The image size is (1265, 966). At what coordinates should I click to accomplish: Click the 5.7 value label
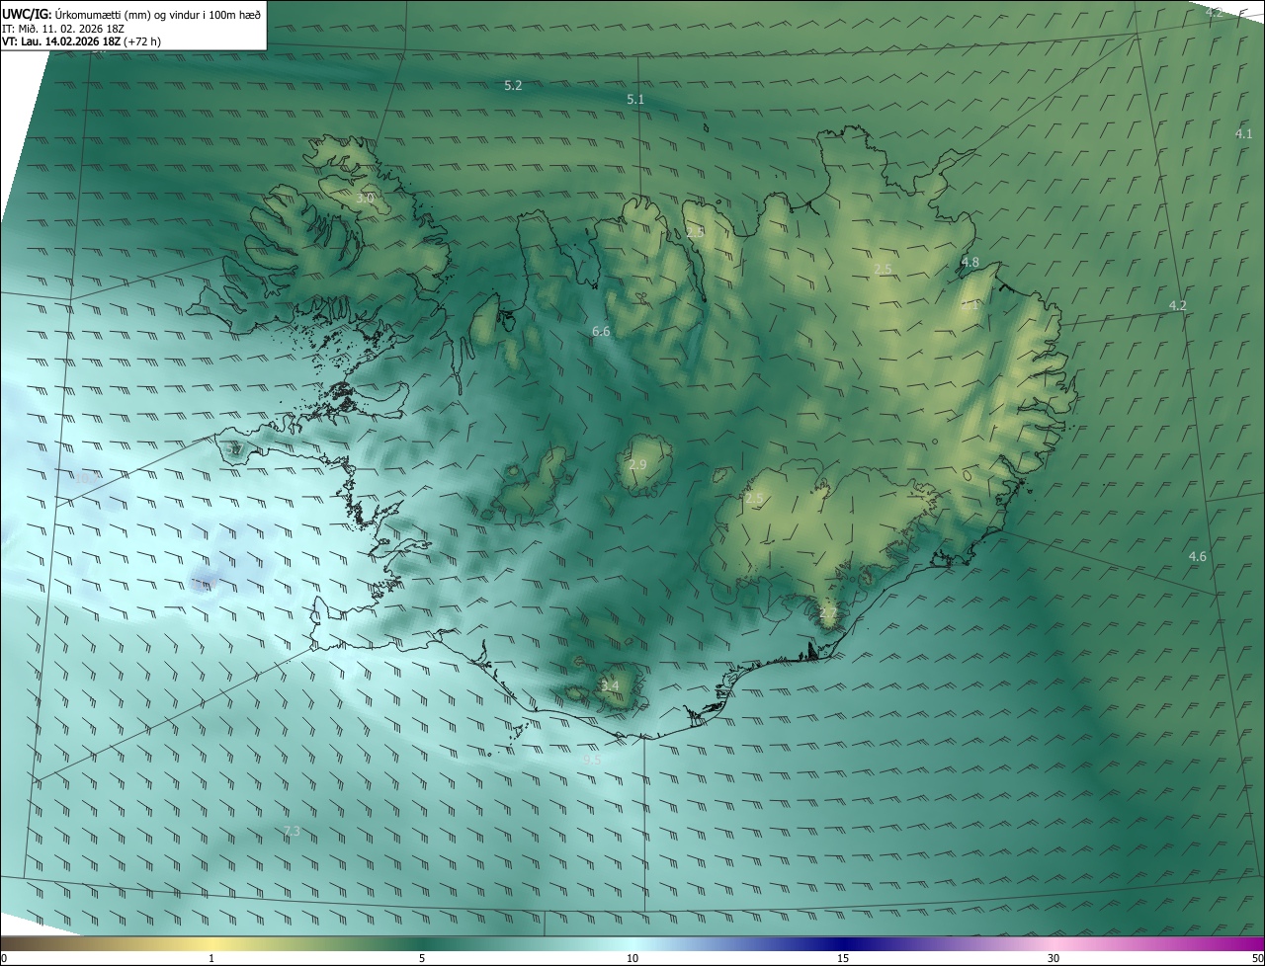click(x=234, y=450)
